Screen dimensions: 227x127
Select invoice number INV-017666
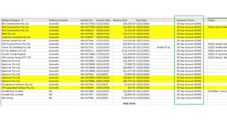click(87, 41)
